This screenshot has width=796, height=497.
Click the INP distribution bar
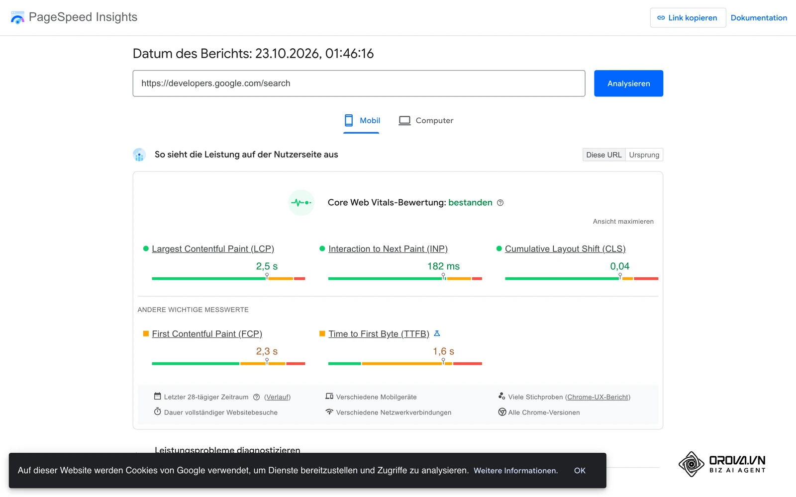pyautogui.click(x=405, y=279)
